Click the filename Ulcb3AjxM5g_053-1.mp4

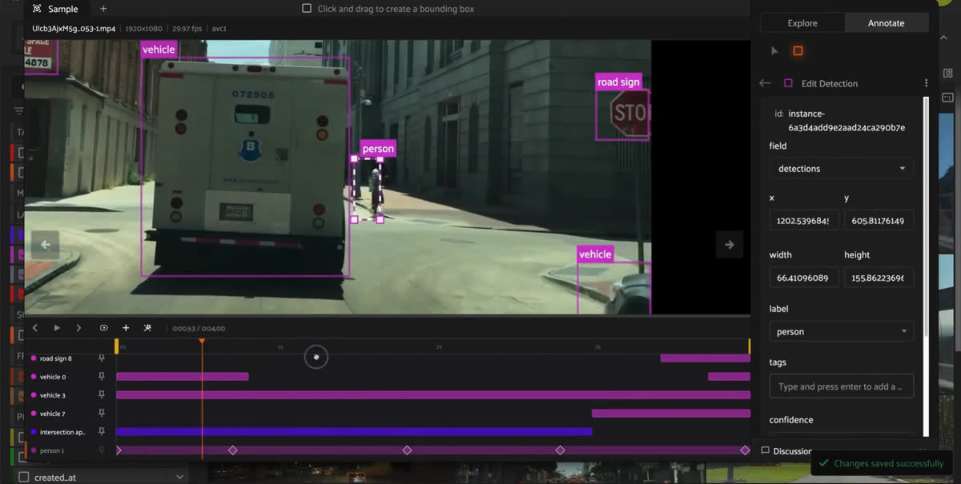(x=74, y=29)
